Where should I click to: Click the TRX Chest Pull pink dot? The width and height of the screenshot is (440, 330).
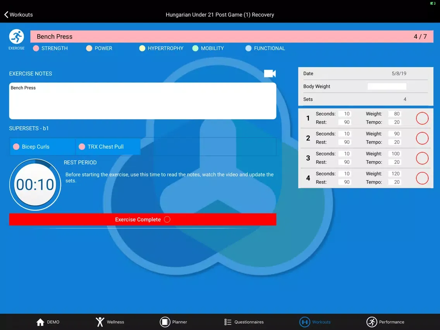tap(82, 146)
